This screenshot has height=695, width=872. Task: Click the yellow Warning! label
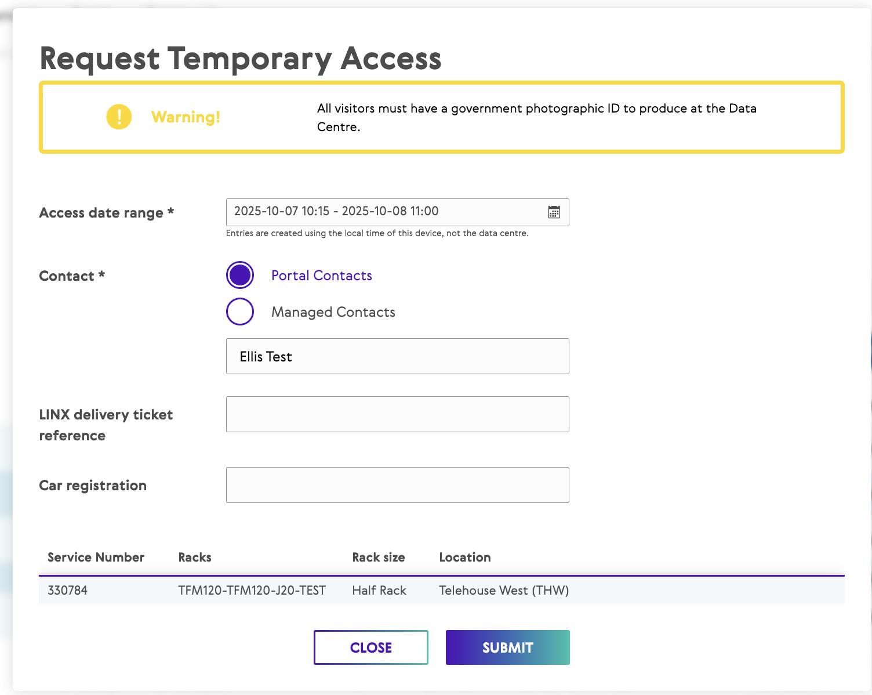point(186,117)
